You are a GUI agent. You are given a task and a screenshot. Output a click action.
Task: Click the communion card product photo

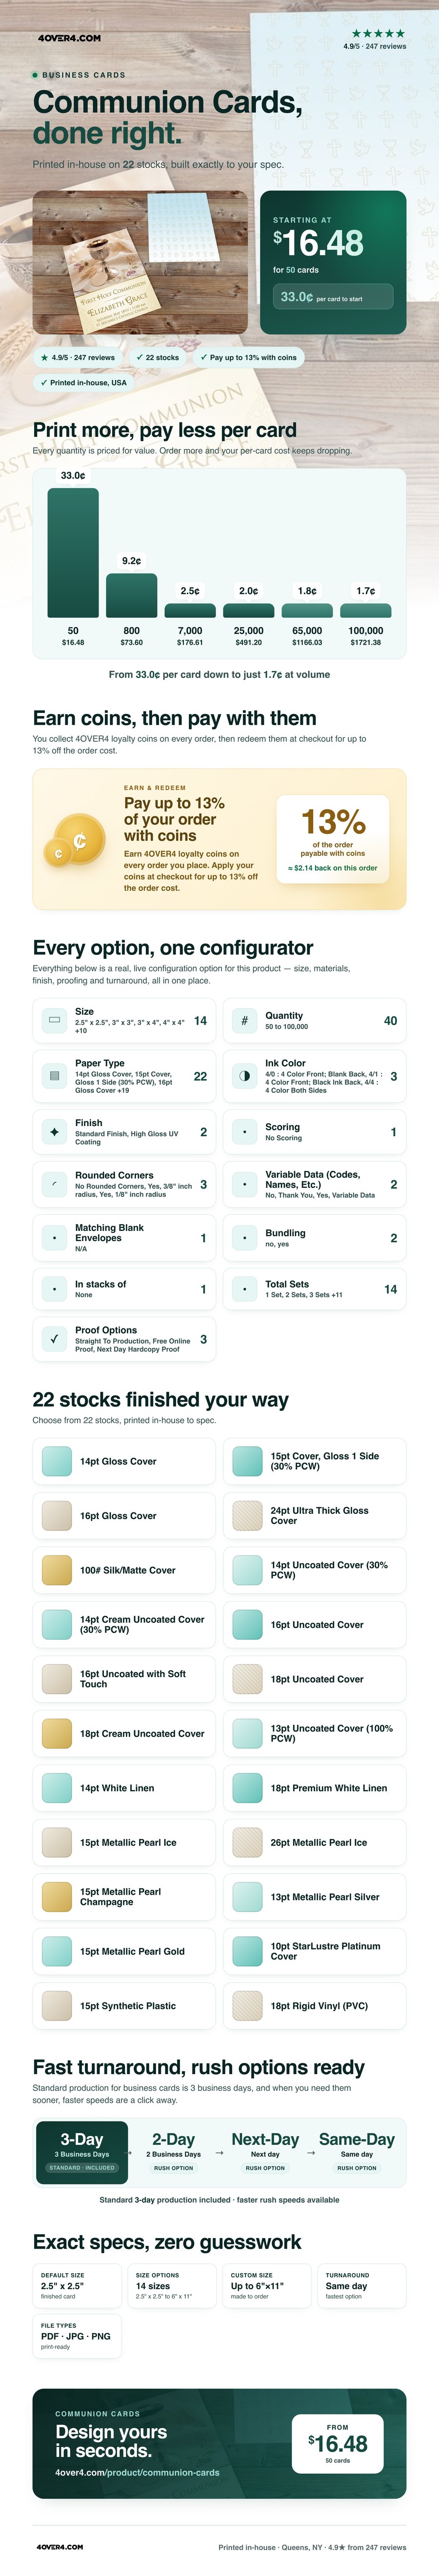tap(140, 262)
